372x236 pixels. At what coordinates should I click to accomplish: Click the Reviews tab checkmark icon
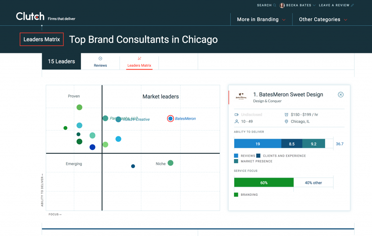point(100,58)
